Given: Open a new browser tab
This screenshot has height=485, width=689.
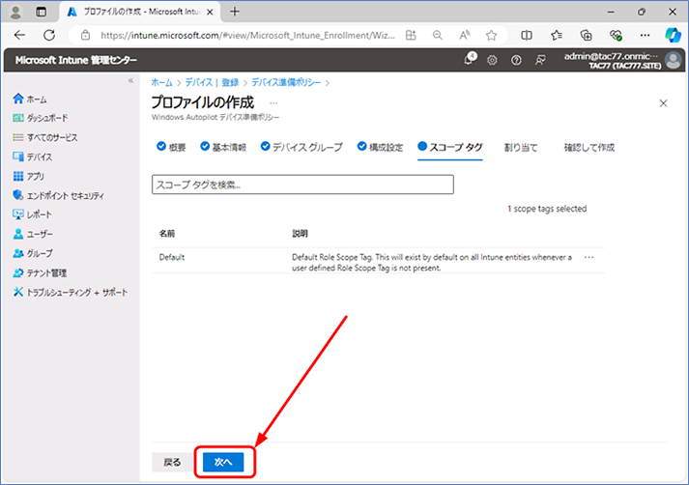Looking at the screenshot, I should pyautogui.click(x=235, y=12).
